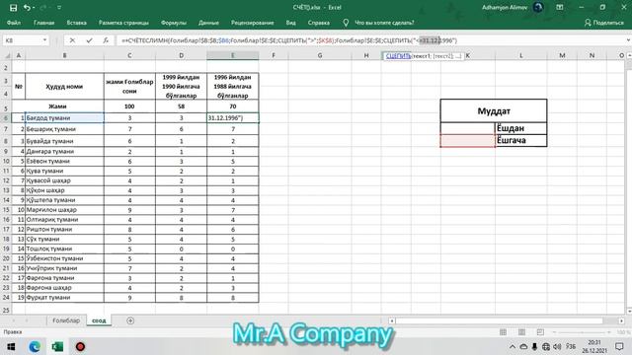The image size is (632, 355).
Task: Open the notification center icon
Action: point(619,346)
